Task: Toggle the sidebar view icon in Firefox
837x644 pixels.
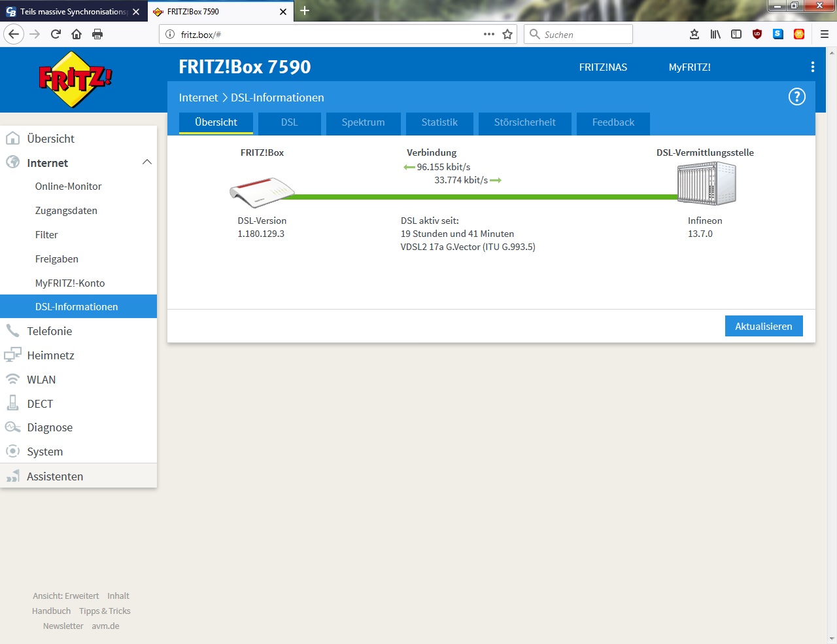Action: point(736,34)
